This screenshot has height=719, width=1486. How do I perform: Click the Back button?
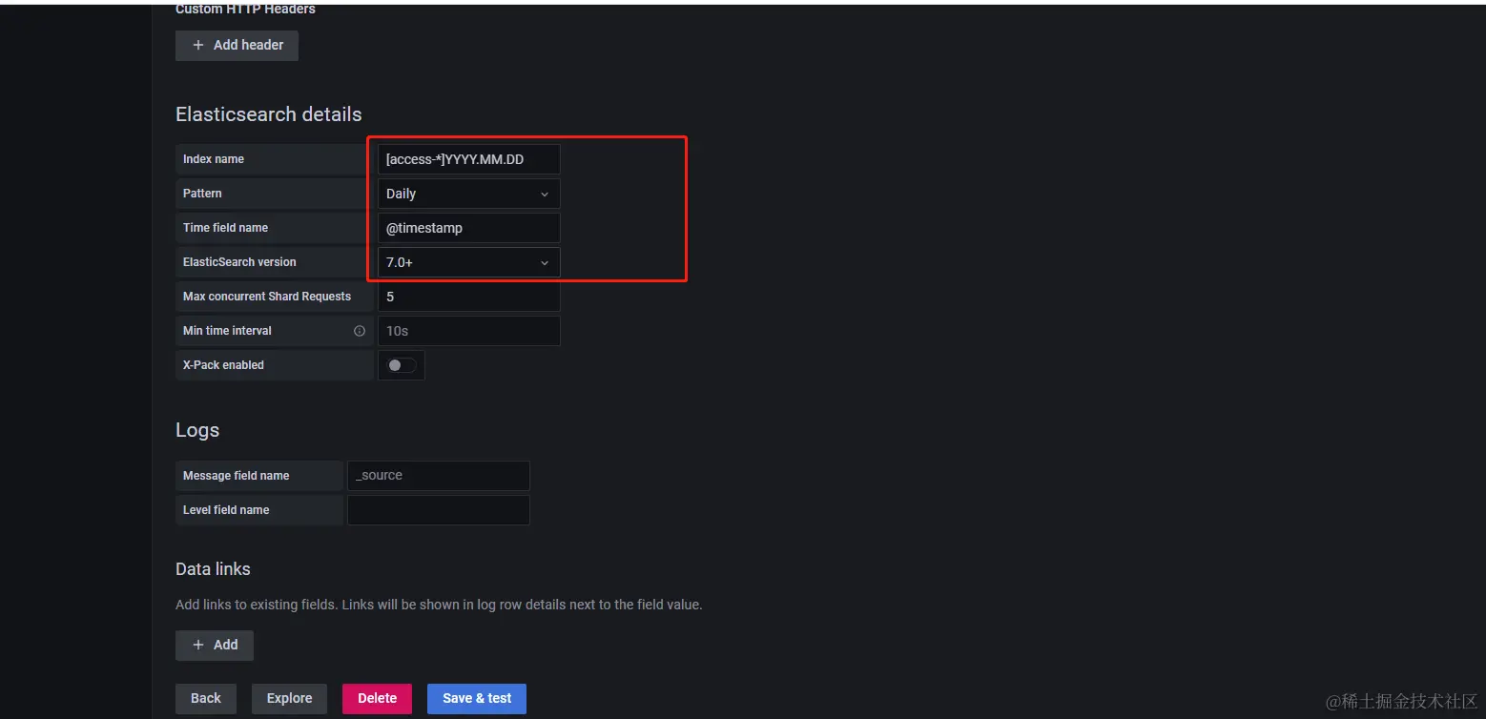click(206, 698)
